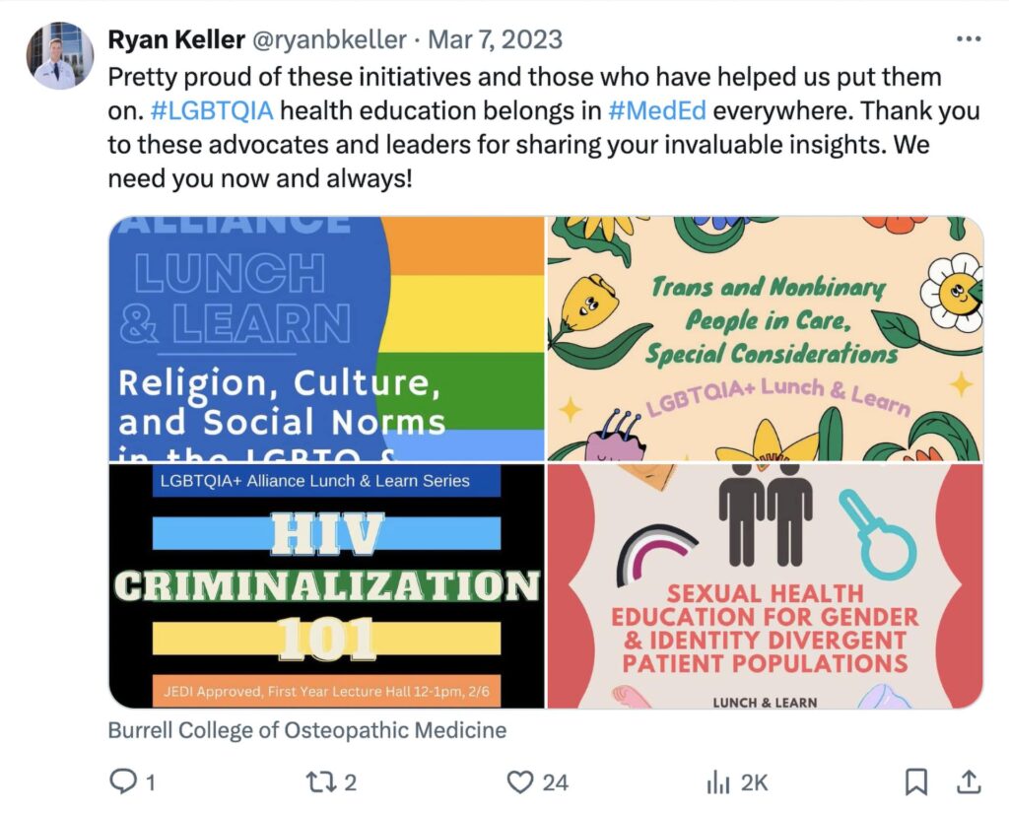Click the reply speech bubble icon
1009x815 pixels.
pyautogui.click(x=122, y=781)
